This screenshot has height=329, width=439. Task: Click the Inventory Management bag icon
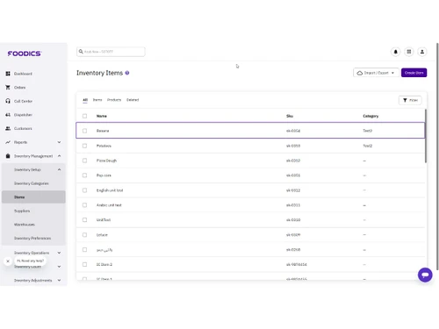pos(8,156)
